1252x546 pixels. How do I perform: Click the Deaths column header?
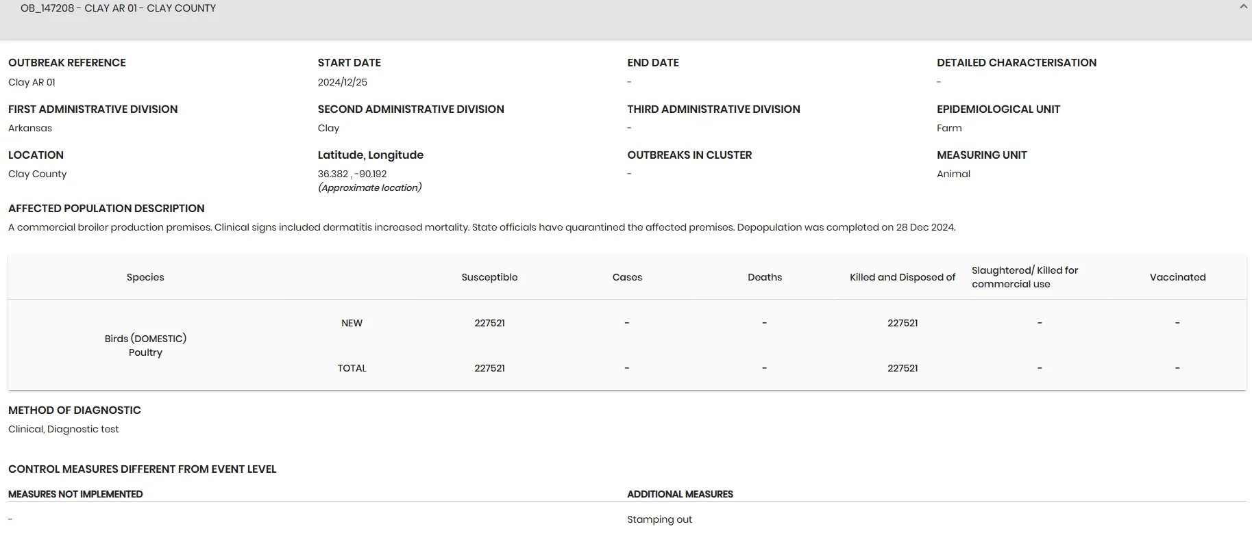pos(765,277)
